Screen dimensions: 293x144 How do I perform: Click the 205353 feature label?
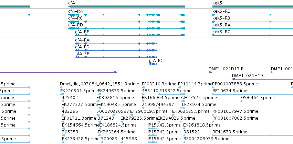[x=70, y=132]
